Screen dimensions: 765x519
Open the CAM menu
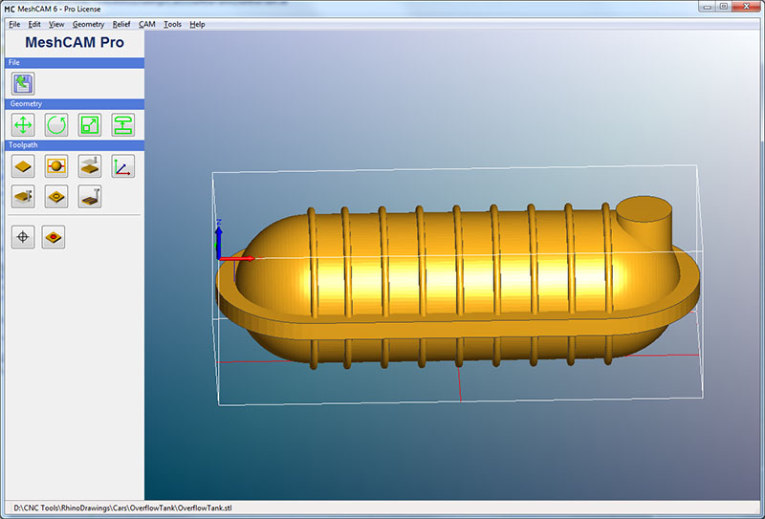tap(147, 24)
